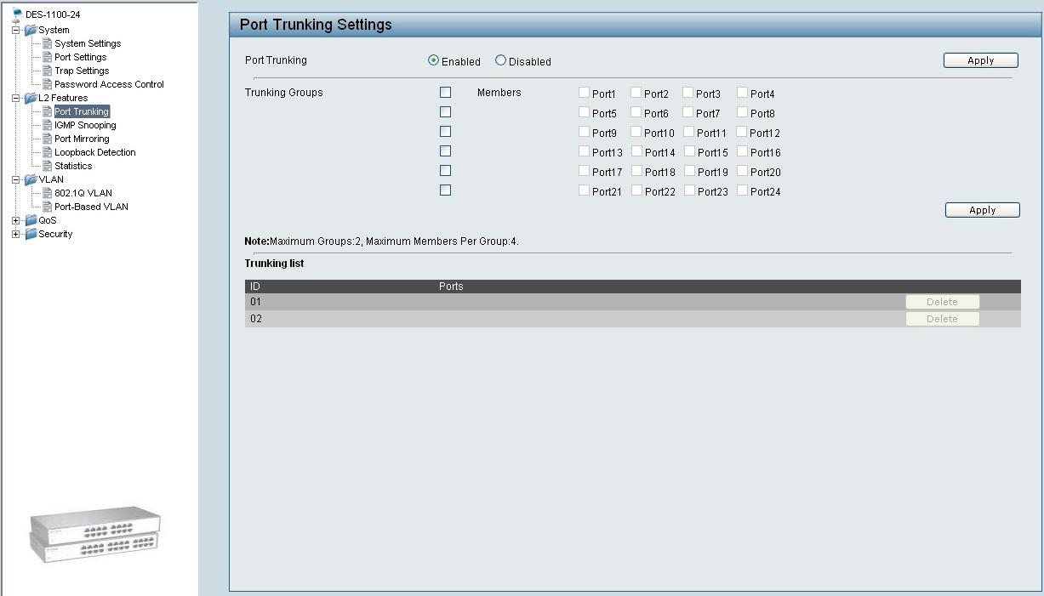Check the trunking group checkbox in the Port5 row
The image size is (1044, 596).
[445, 111]
